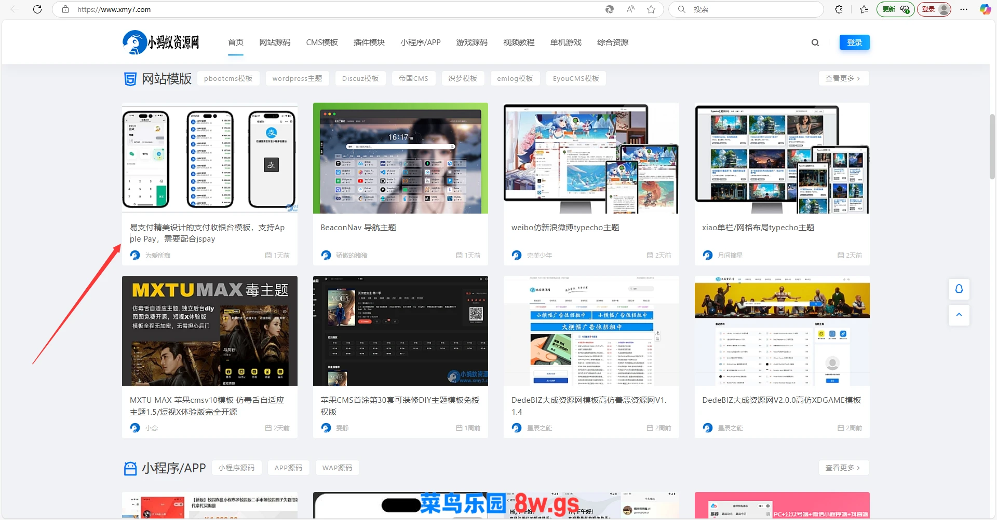This screenshot has width=997, height=520.
Task: Click the browser 搜索 search box
Action: click(746, 9)
